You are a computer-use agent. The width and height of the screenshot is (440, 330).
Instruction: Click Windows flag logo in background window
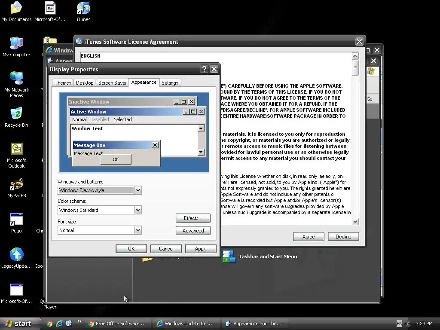[371, 71]
